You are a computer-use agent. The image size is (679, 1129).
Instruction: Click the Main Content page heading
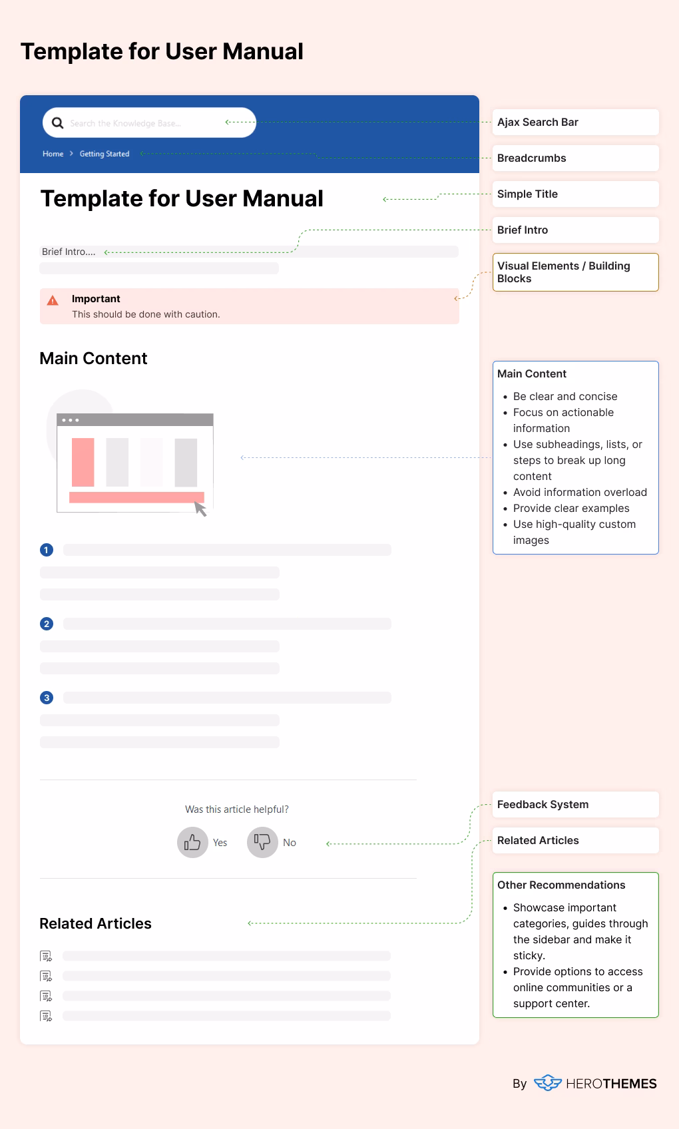point(93,358)
